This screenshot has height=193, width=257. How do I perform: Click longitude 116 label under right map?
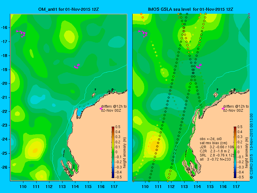click(223, 187)
